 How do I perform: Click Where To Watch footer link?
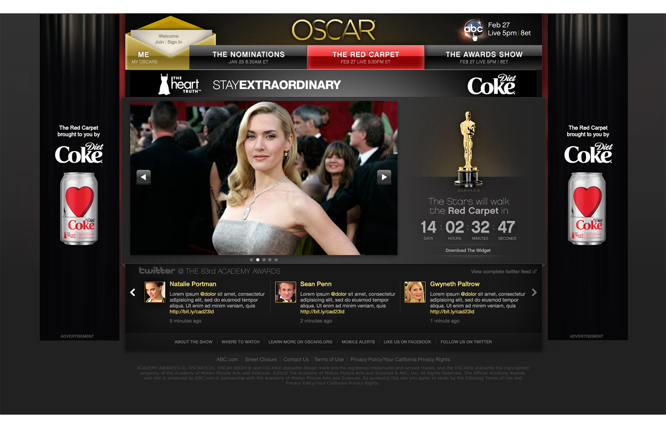point(240,342)
